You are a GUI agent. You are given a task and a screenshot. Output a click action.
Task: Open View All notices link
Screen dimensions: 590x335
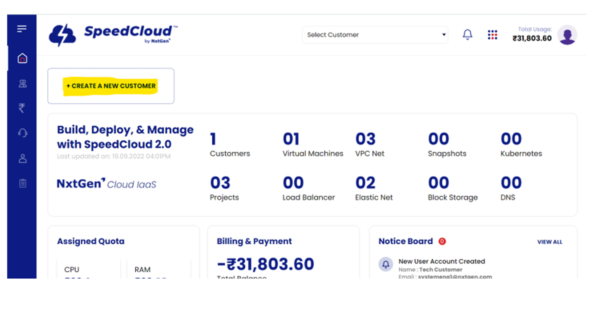[x=550, y=242]
